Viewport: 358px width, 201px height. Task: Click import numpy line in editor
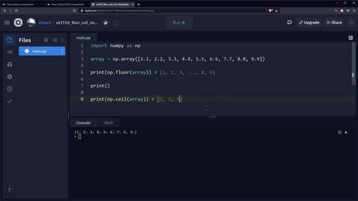[x=115, y=46]
